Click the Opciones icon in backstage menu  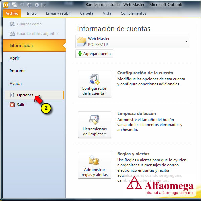(12, 95)
